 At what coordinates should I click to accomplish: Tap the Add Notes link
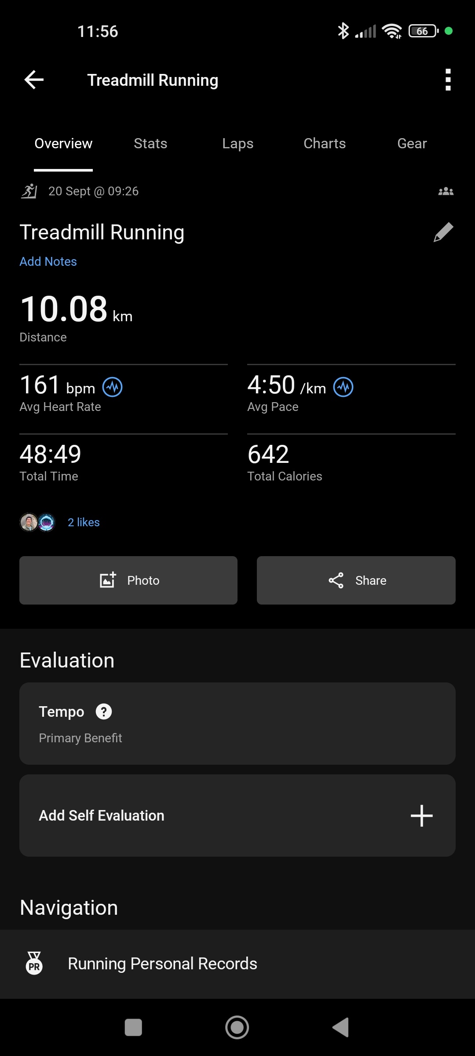tap(48, 261)
